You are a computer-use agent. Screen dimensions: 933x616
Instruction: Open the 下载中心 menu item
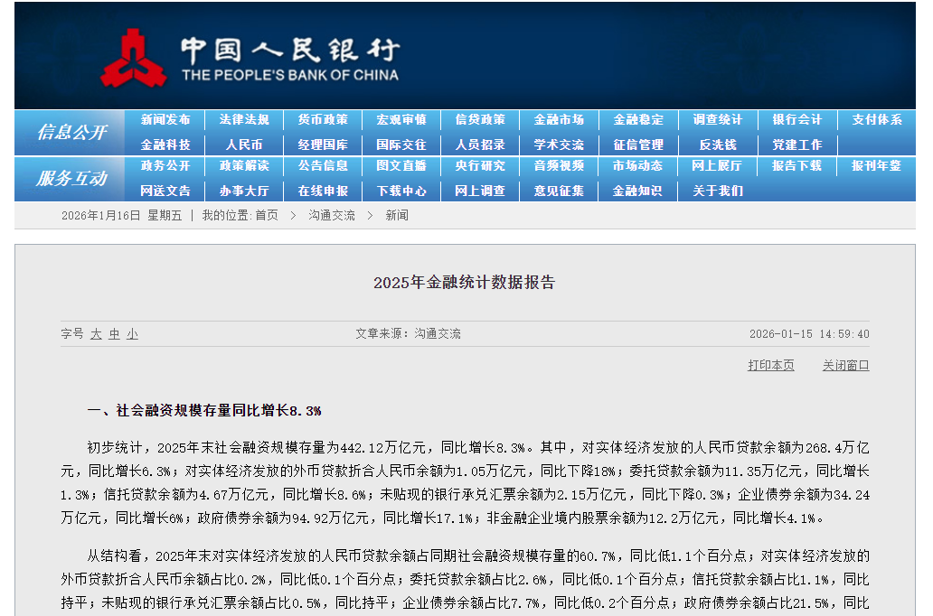click(x=401, y=191)
